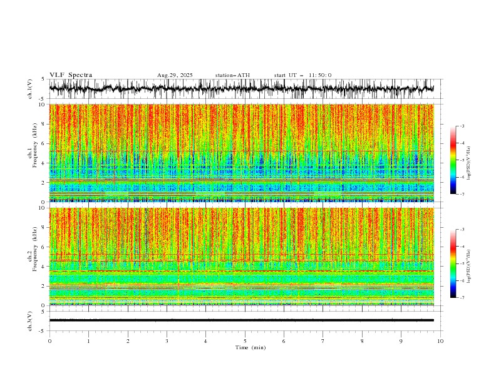
Task: Click the time axis tick label "10"
Action: tap(440, 341)
